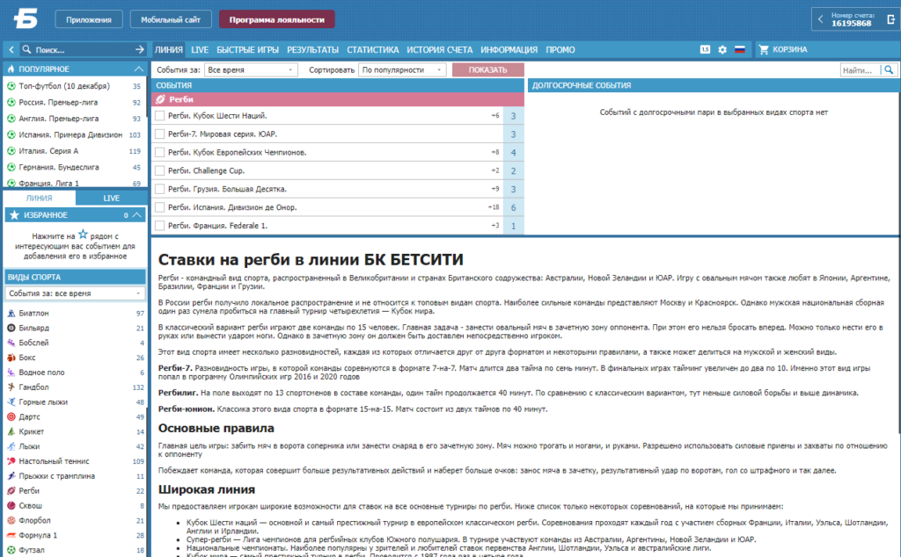Click the left chevron beside sidebar search

pos(11,50)
